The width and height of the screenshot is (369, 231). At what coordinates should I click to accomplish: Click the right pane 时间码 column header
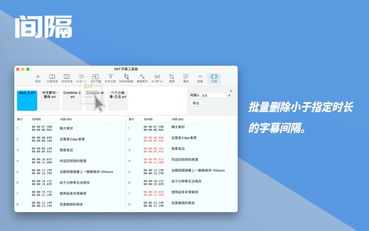pos(148,119)
